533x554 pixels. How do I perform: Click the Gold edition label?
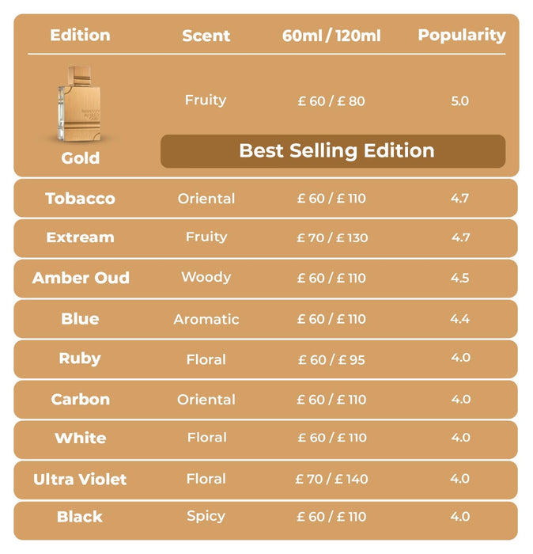81,158
